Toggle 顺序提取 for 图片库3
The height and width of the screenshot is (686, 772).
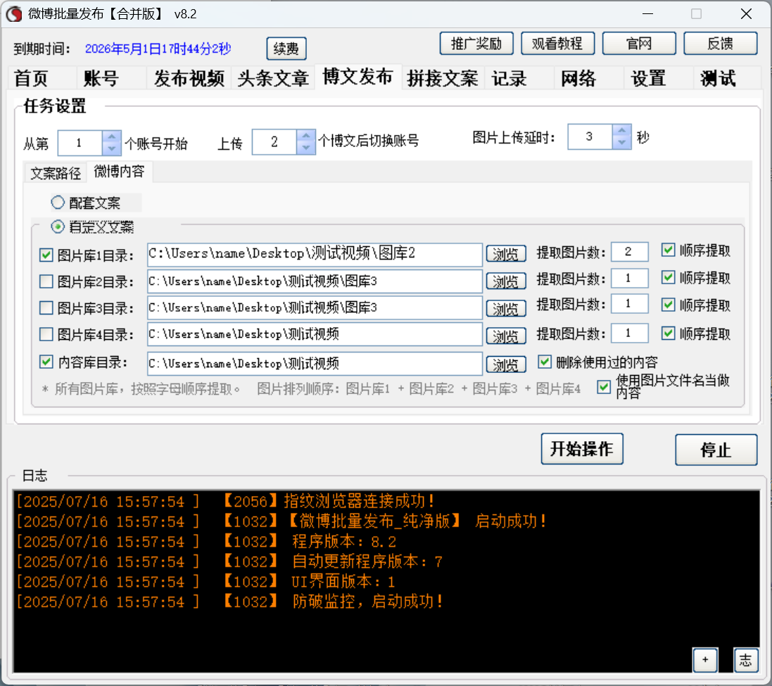click(x=668, y=305)
